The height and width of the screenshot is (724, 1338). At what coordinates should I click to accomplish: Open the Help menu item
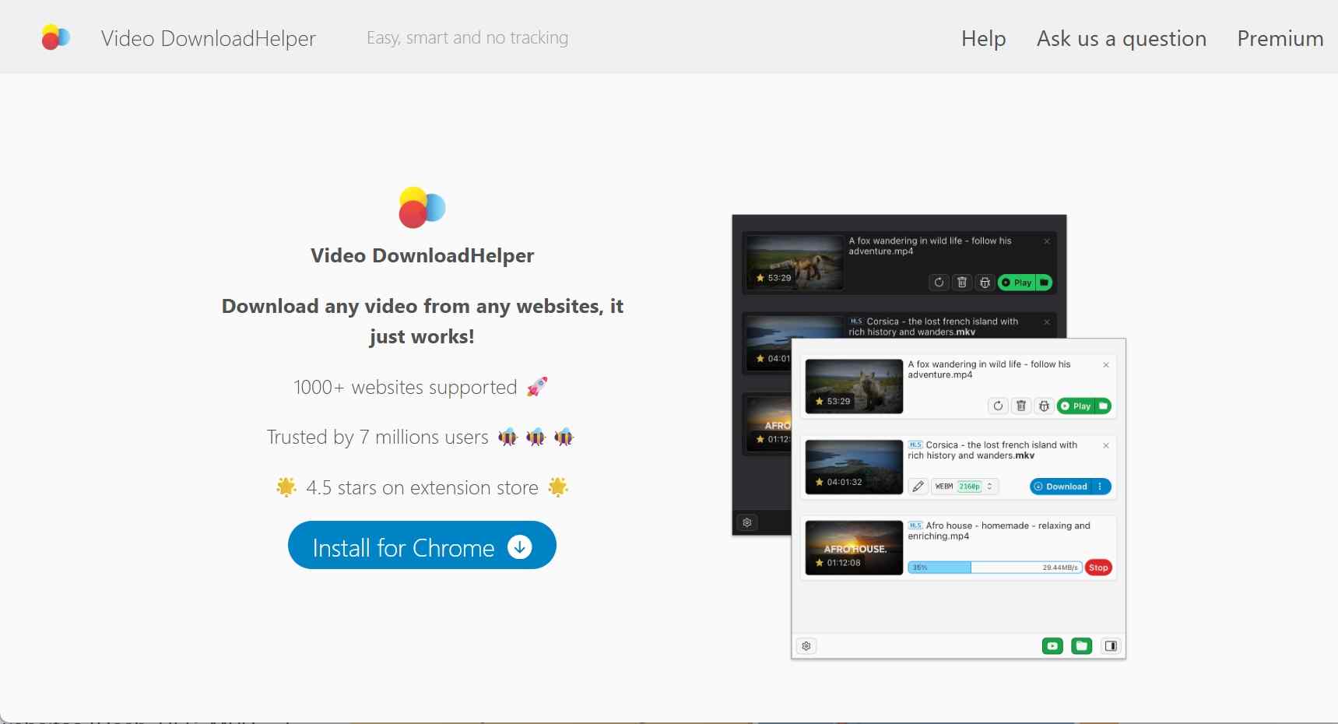[x=983, y=38]
